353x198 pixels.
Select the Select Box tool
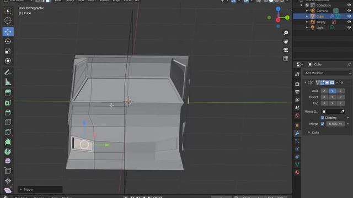[x=8, y=11]
